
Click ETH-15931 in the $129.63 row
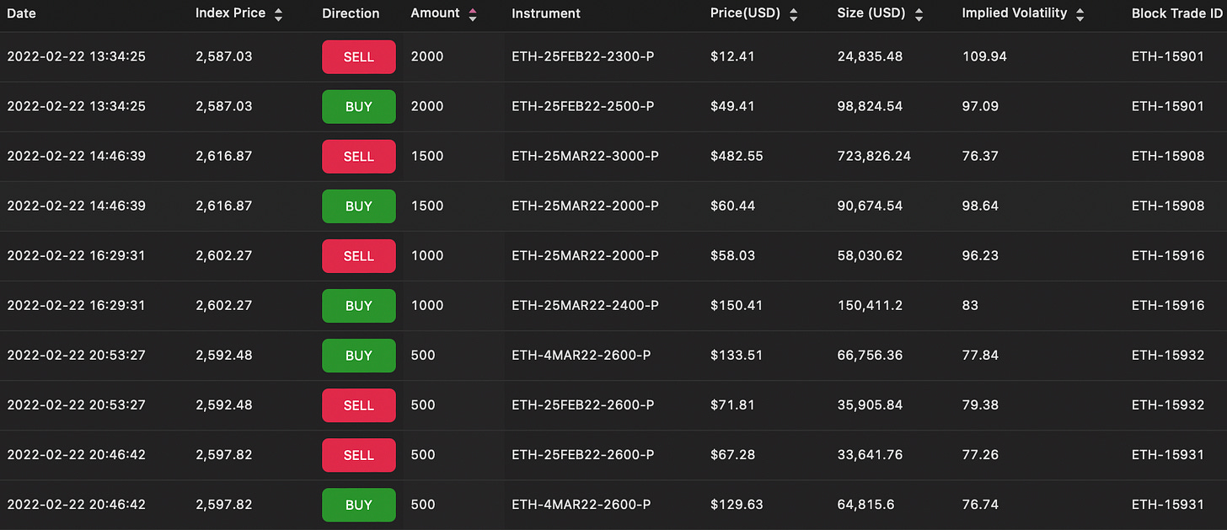1168,504
